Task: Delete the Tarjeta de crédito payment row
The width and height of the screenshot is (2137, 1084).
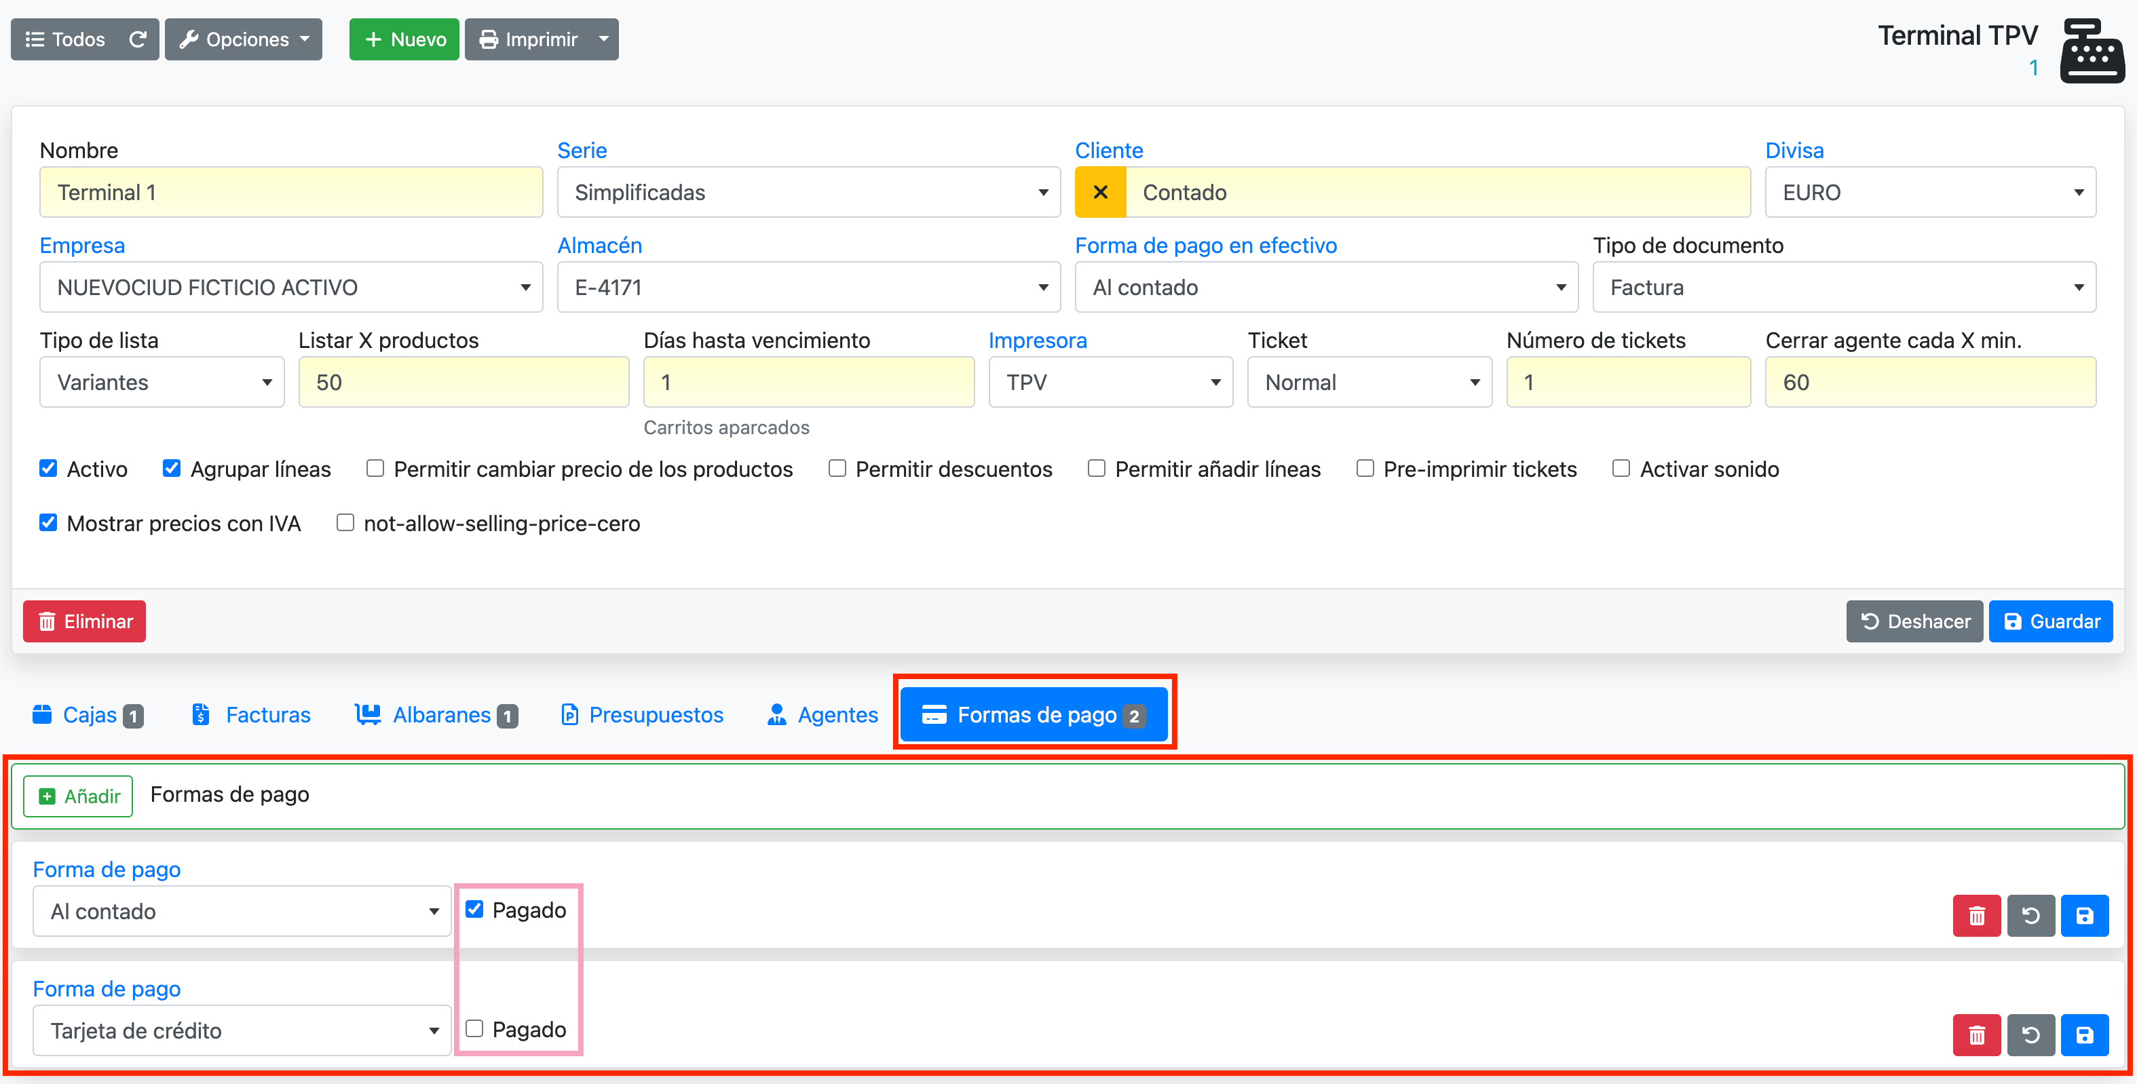Action: (x=1976, y=1035)
